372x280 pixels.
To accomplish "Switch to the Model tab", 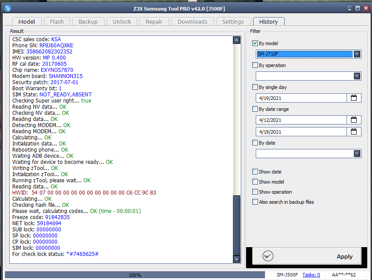I will [x=27, y=21].
